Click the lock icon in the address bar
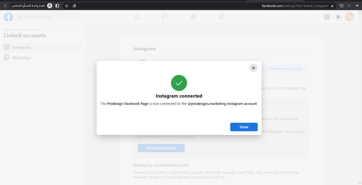 coord(332,6)
